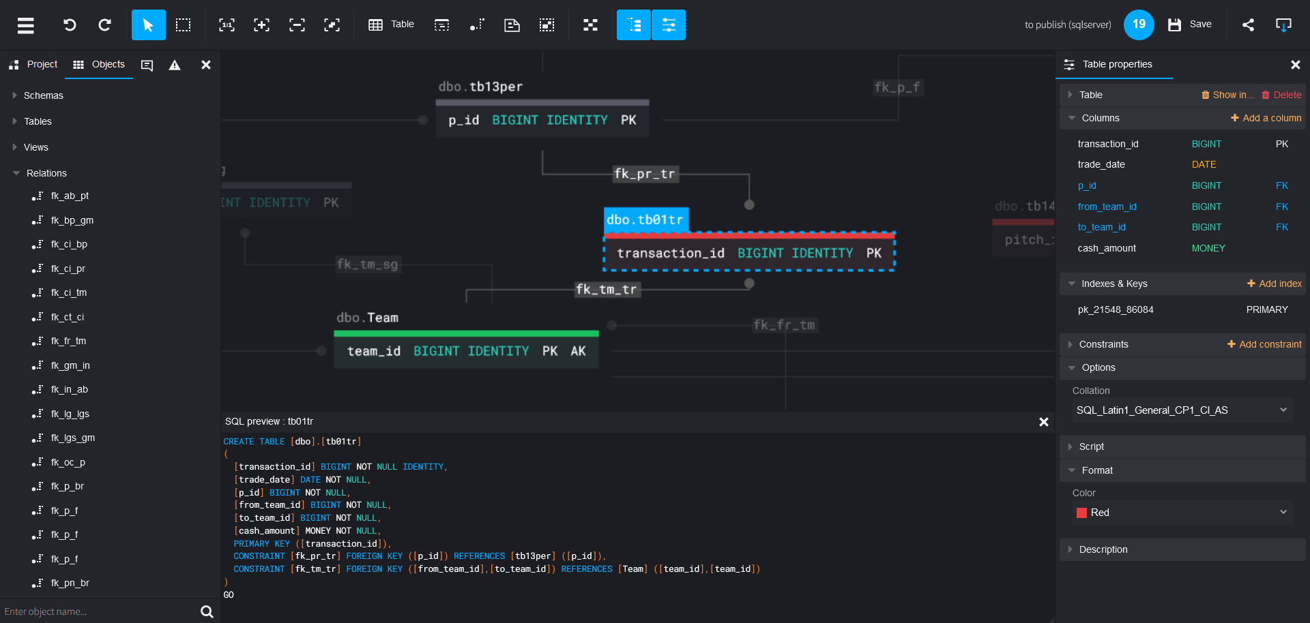
Task: Save the current diagram
Action: click(x=1189, y=25)
